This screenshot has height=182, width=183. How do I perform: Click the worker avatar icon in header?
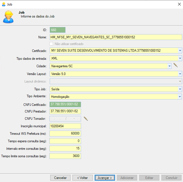(x=8, y=17)
